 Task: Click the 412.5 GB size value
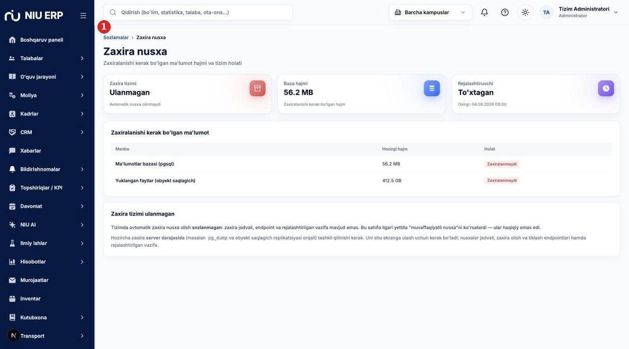(x=392, y=181)
